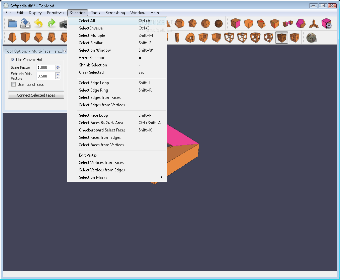Screen dimensions: 340x280
Task: Create a dodecahedron primitive from toolbar
Action: click(180, 23)
